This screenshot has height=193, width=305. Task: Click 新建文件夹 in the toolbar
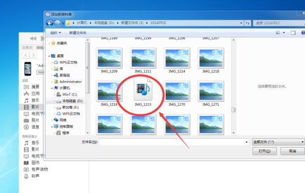78,33
